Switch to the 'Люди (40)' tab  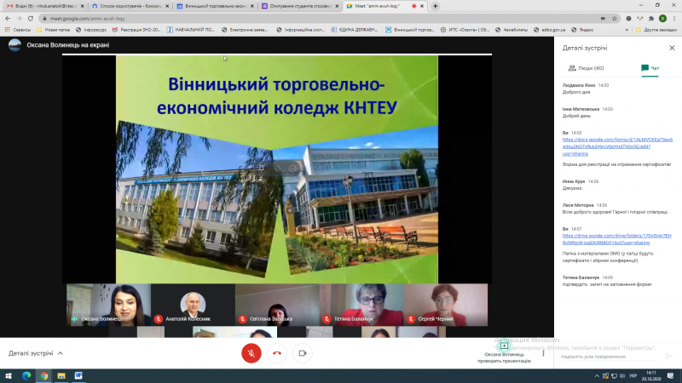click(x=586, y=68)
